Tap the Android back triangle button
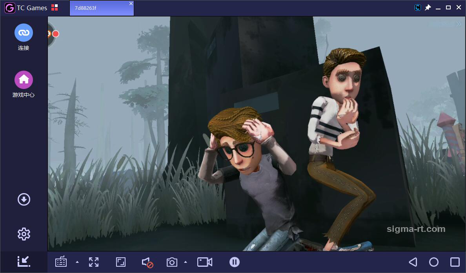The width and height of the screenshot is (466, 273). (413, 262)
